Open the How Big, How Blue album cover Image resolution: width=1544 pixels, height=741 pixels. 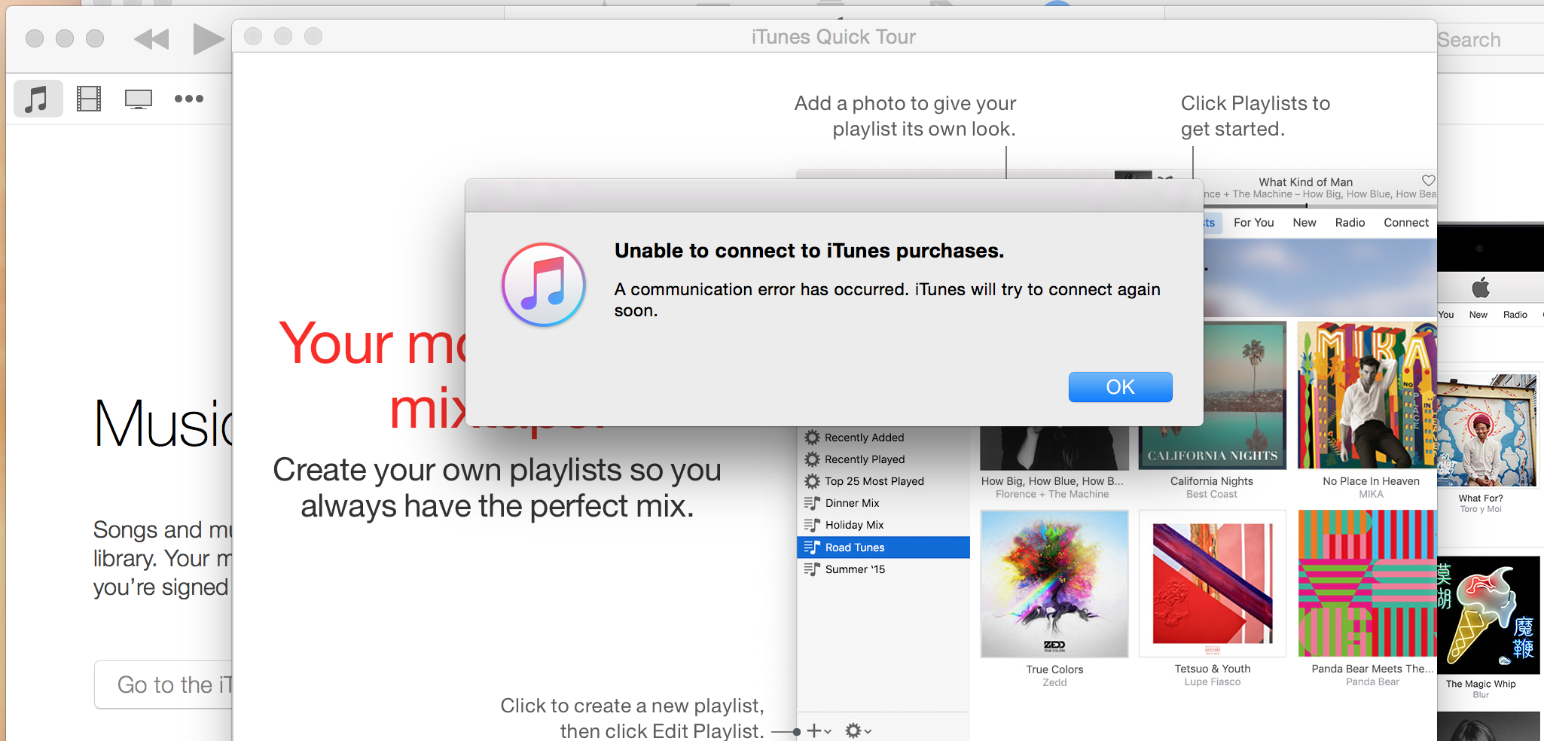point(1054,448)
